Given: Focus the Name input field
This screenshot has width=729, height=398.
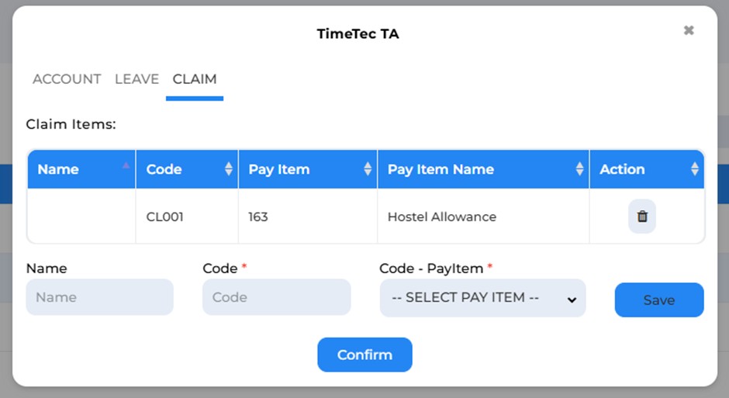Looking at the screenshot, I should [x=99, y=297].
